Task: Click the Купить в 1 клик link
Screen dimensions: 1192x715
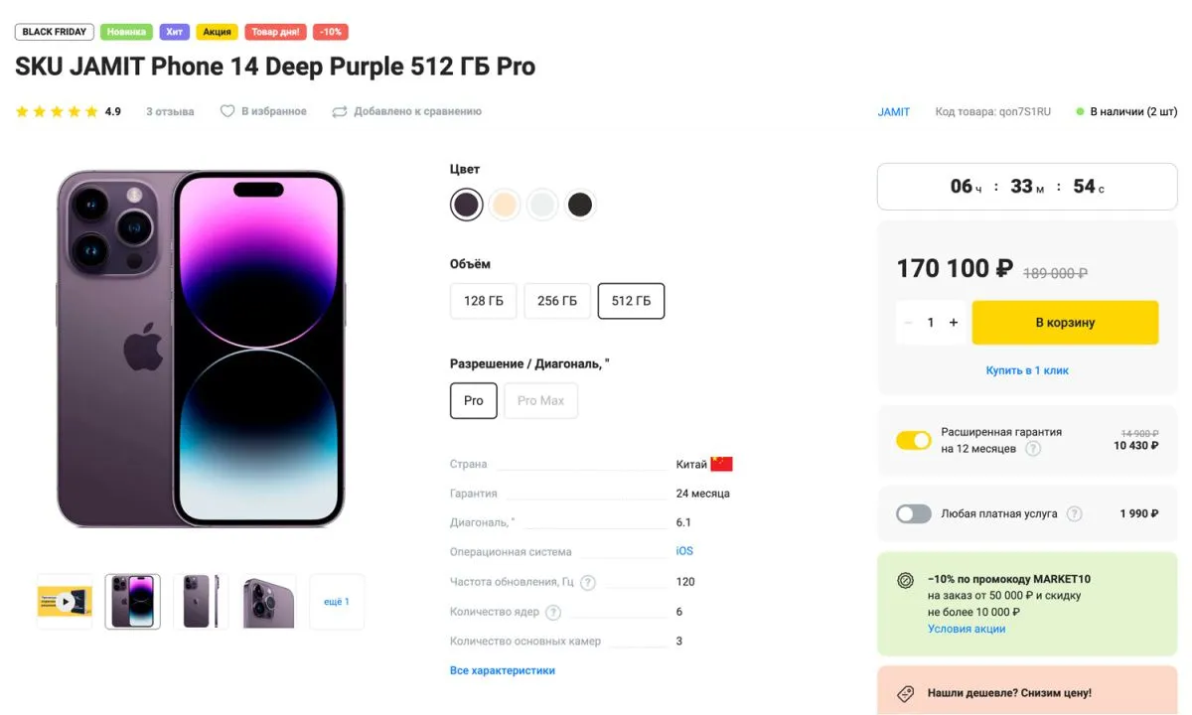Action: [1027, 370]
